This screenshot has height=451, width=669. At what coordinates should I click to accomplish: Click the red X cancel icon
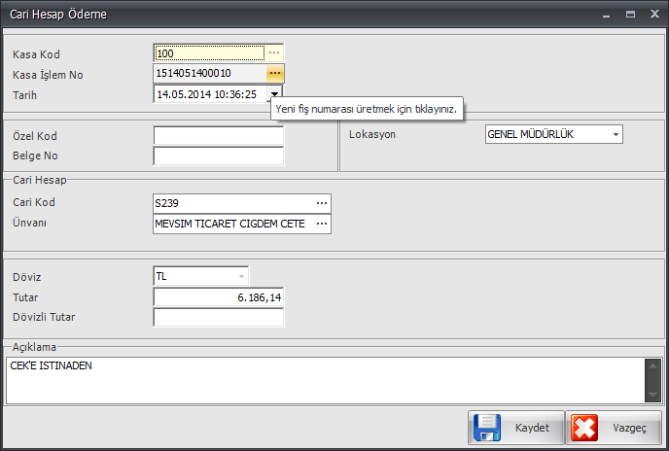click(x=584, y=428)
